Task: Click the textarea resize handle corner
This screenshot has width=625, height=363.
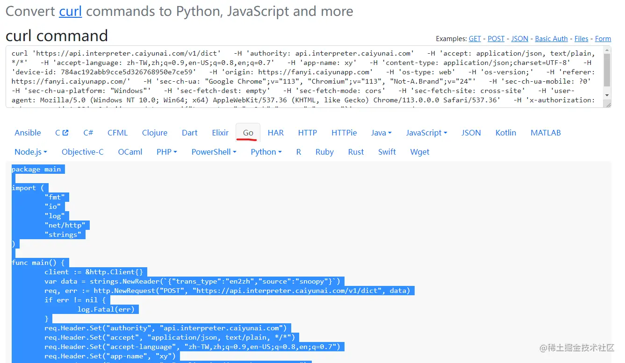Action: pos(608,104)
